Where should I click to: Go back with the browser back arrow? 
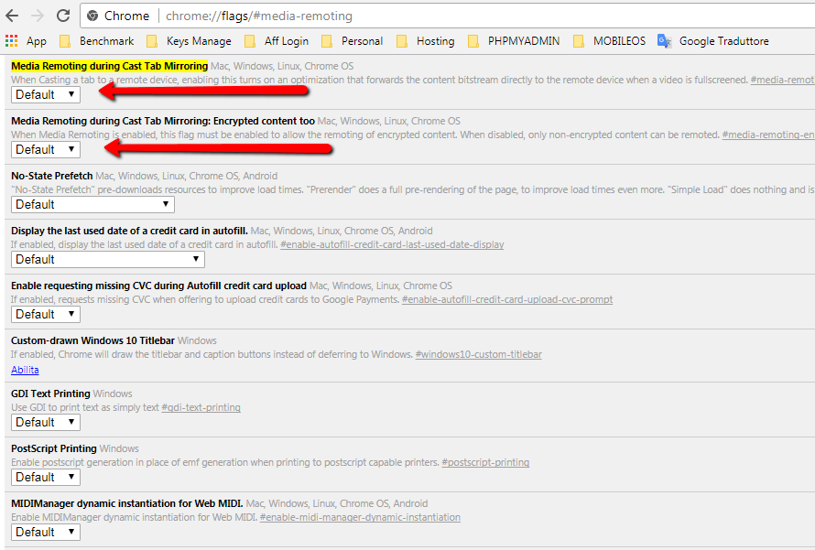coord(12,16)
